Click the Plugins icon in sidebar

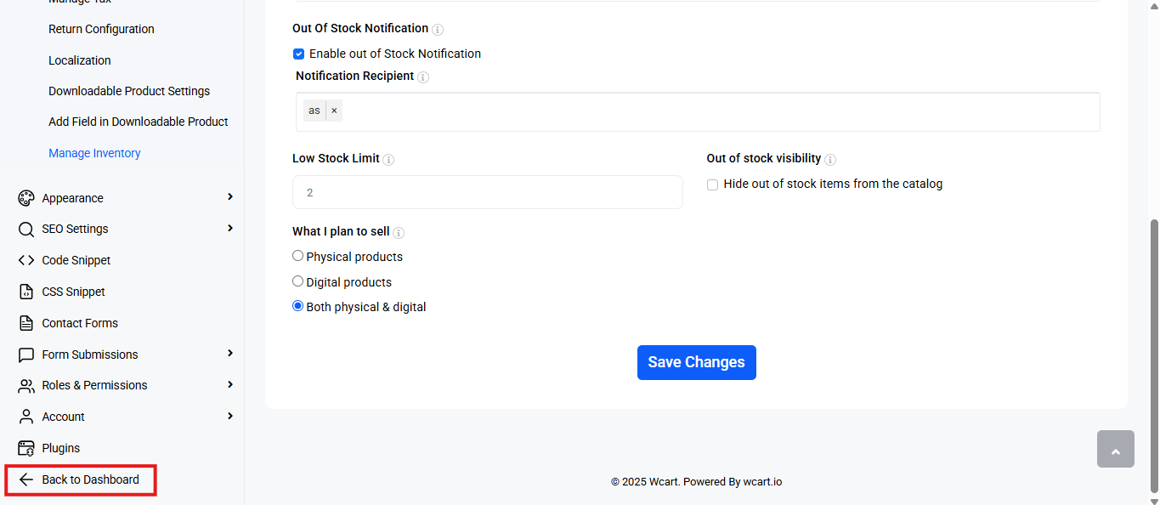(26, 448)
